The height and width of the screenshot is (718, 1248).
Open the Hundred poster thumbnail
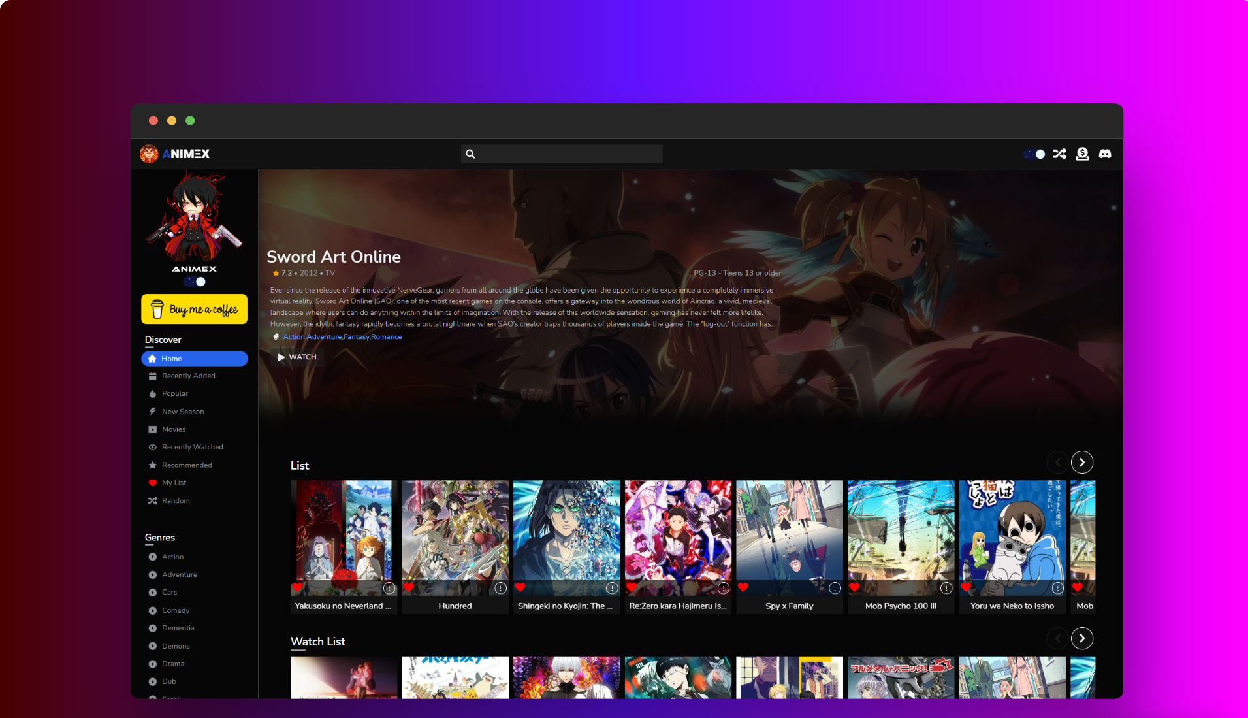coord(455,538)
